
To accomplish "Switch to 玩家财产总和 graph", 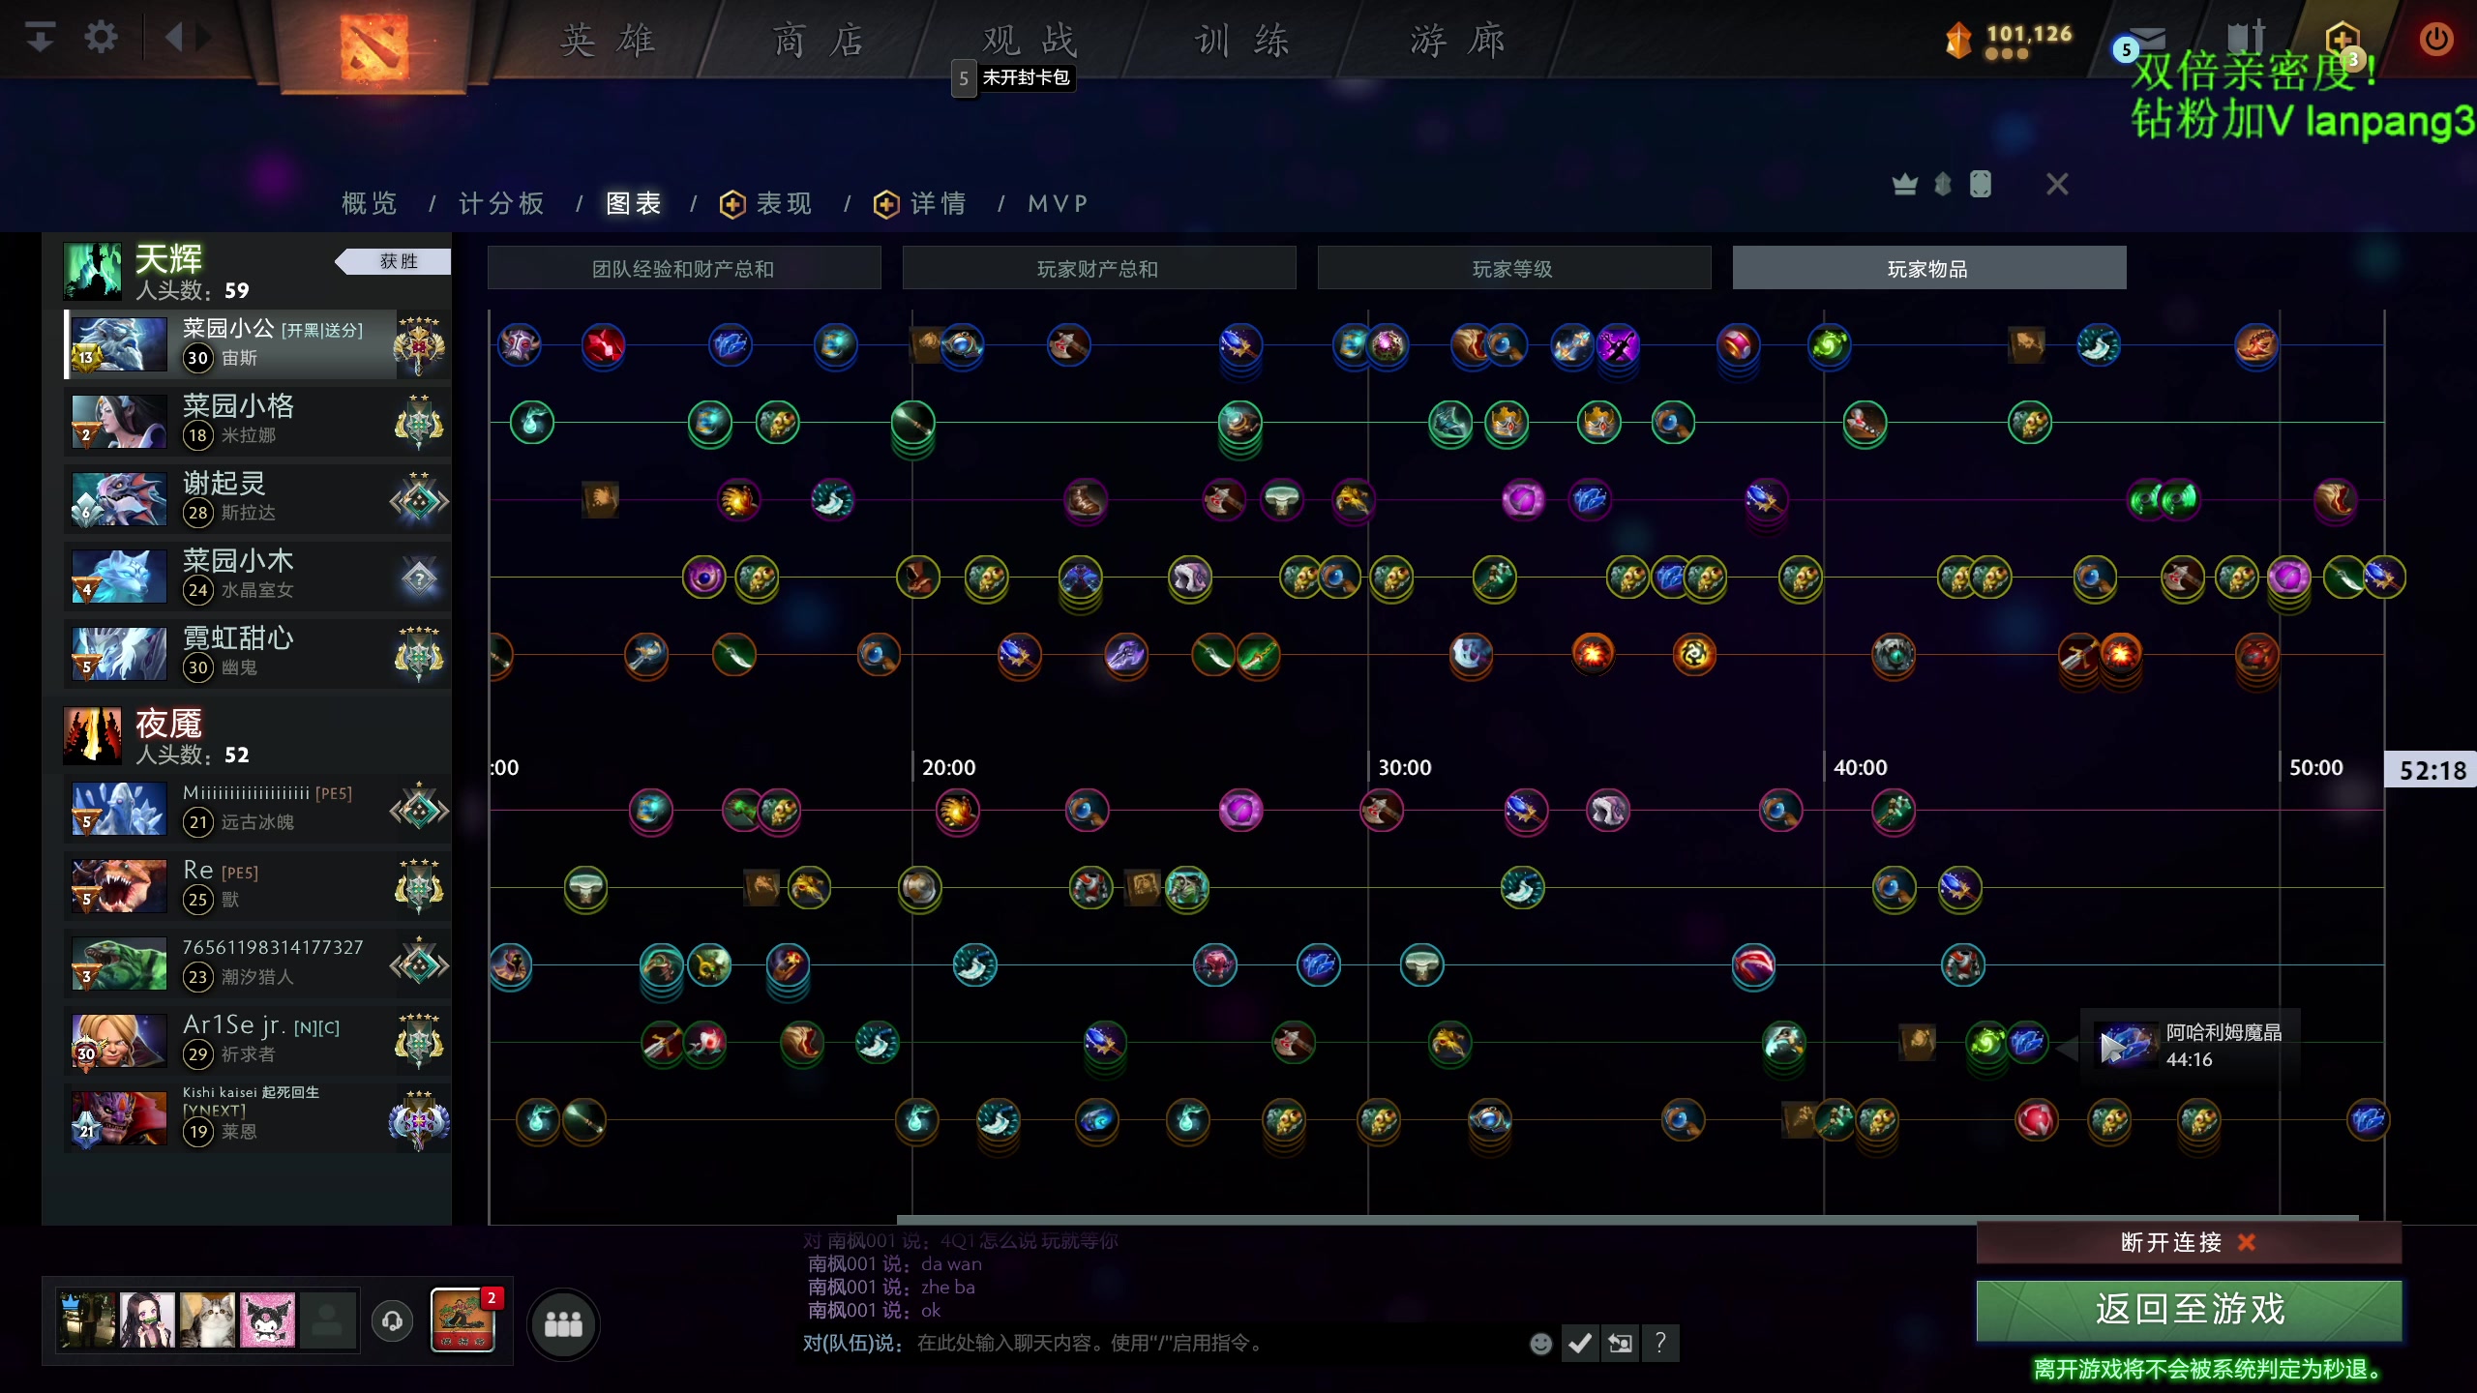I will coord(1098,268).
